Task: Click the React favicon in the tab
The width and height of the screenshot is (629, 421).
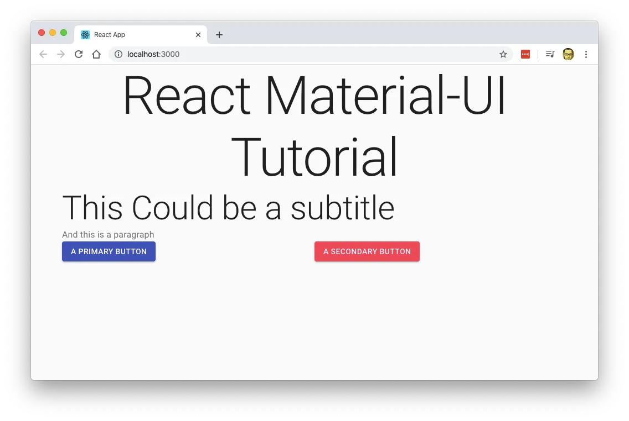Action: (85, 35)
